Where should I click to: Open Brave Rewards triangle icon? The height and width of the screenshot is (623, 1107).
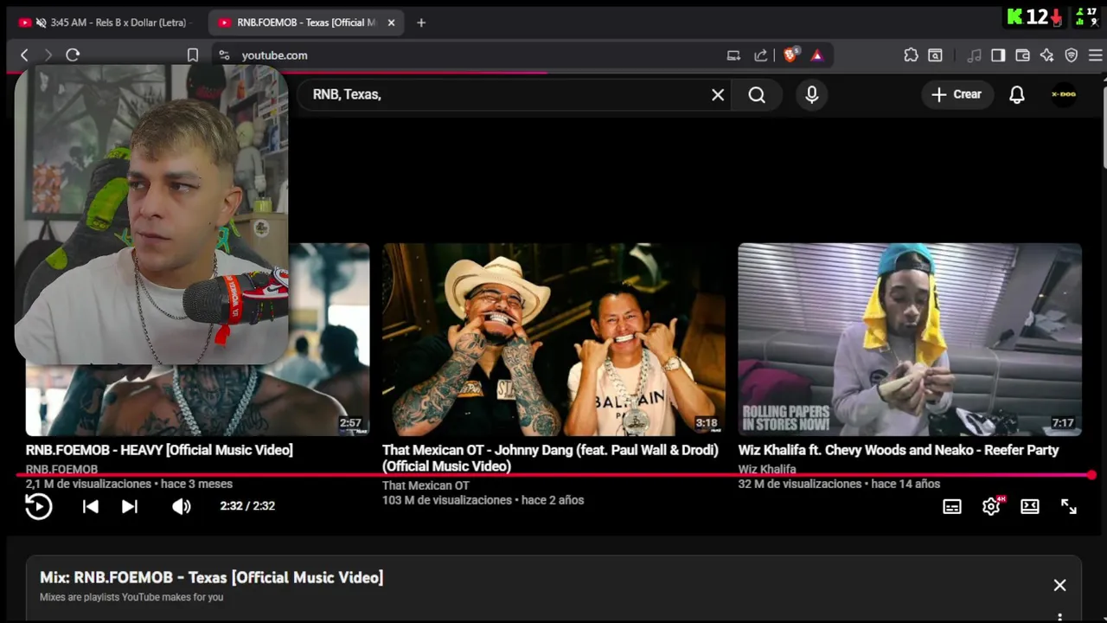coord(817,55)
